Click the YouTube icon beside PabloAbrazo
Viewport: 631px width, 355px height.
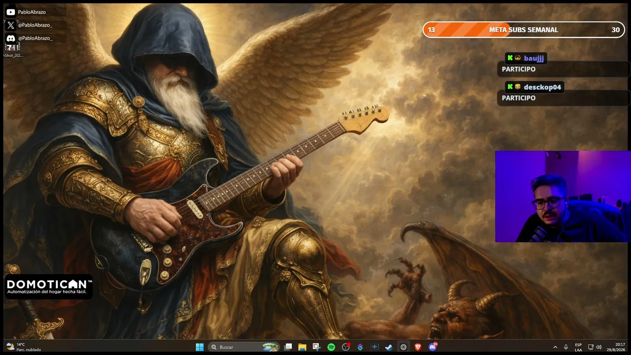point(10,12)
